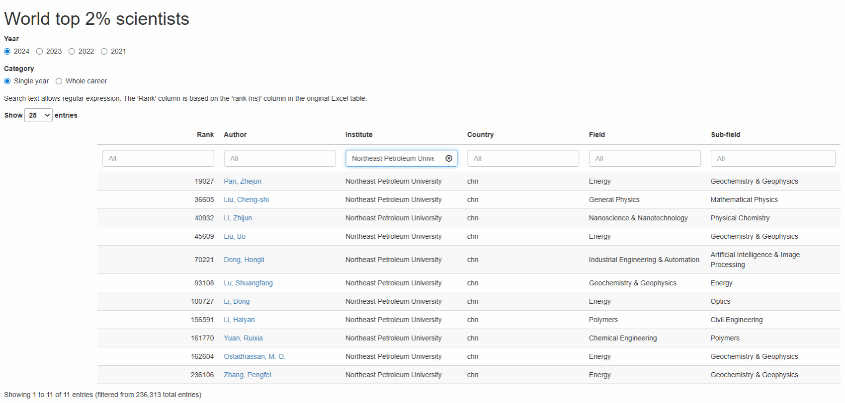Image resolution: width=845 pixels, height=403 pixels.
Task: Click the Country filter input
Action: (523, 158)
